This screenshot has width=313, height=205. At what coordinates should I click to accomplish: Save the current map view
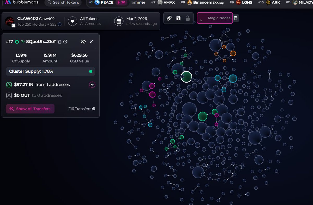pyautogui.click(x=178, y=18)
